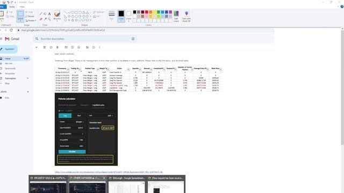Click the Gmail search field in canvas image

[85, 39]
